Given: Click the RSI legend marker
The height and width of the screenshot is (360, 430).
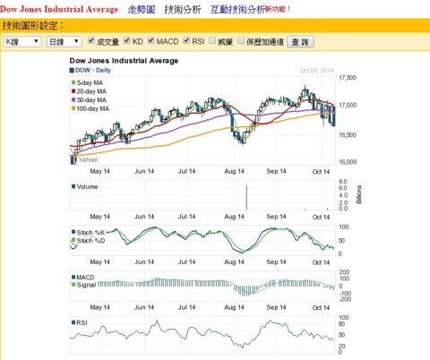Looking at the screenshot, I should click(x=73, y=322).
